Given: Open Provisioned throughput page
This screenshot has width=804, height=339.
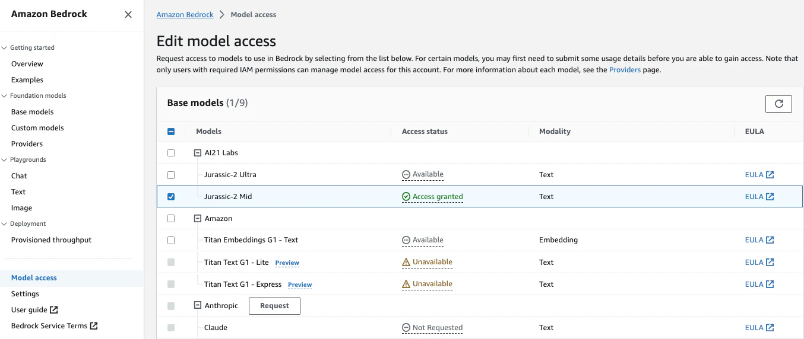Looking at the screenshot, I should click(52, 240).
